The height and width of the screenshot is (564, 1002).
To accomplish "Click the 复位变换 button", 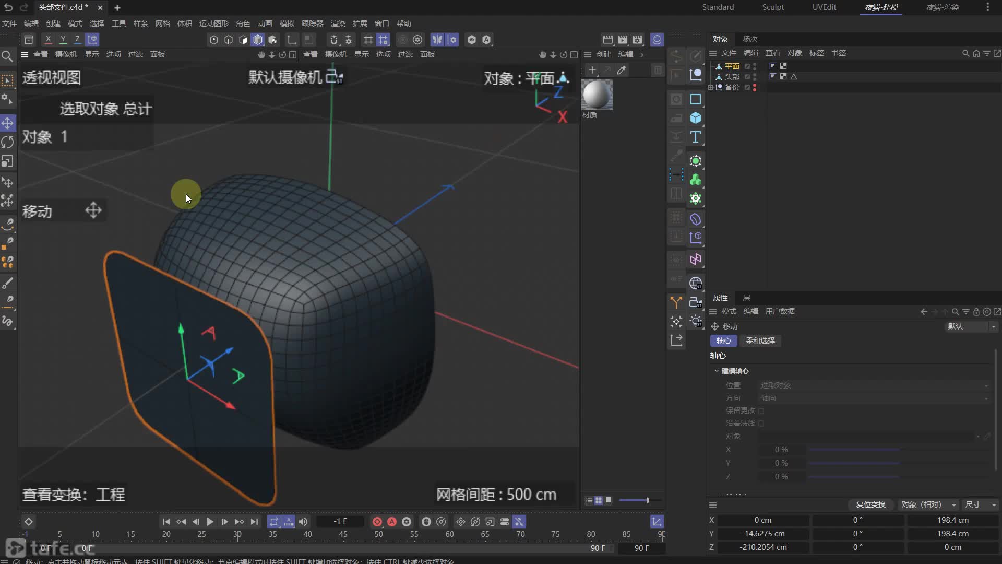I will pos(870,504).
